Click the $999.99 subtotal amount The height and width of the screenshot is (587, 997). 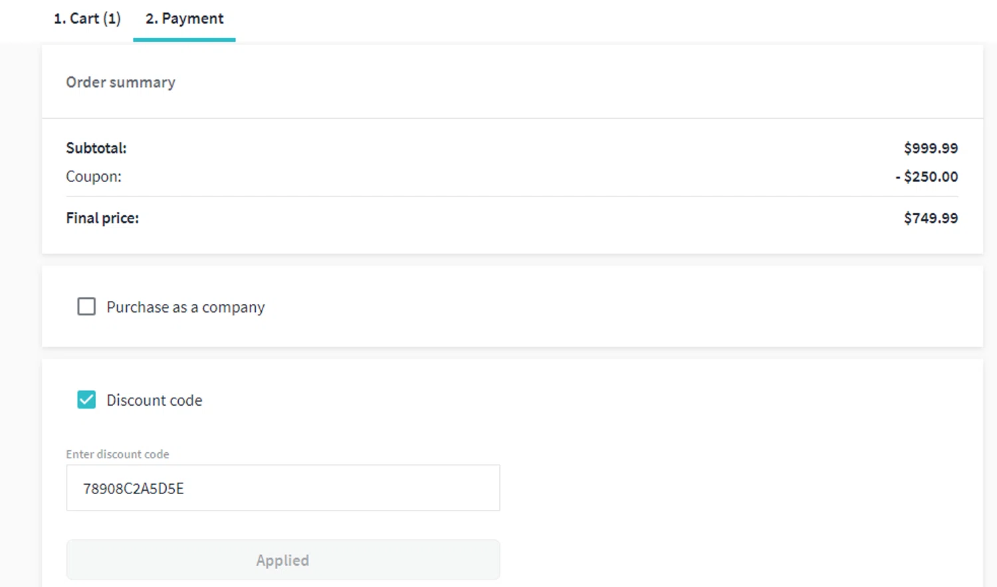coord(931,148)
